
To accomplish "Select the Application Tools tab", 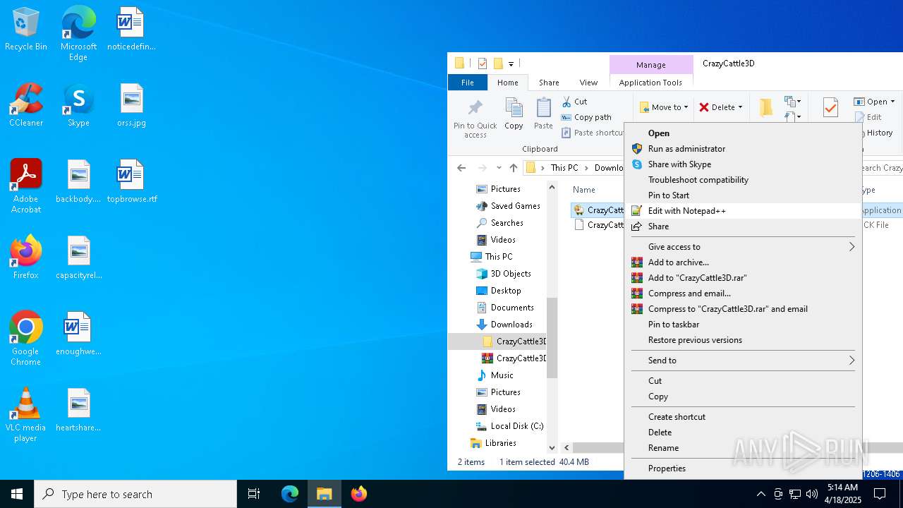I will click(650, 83).
